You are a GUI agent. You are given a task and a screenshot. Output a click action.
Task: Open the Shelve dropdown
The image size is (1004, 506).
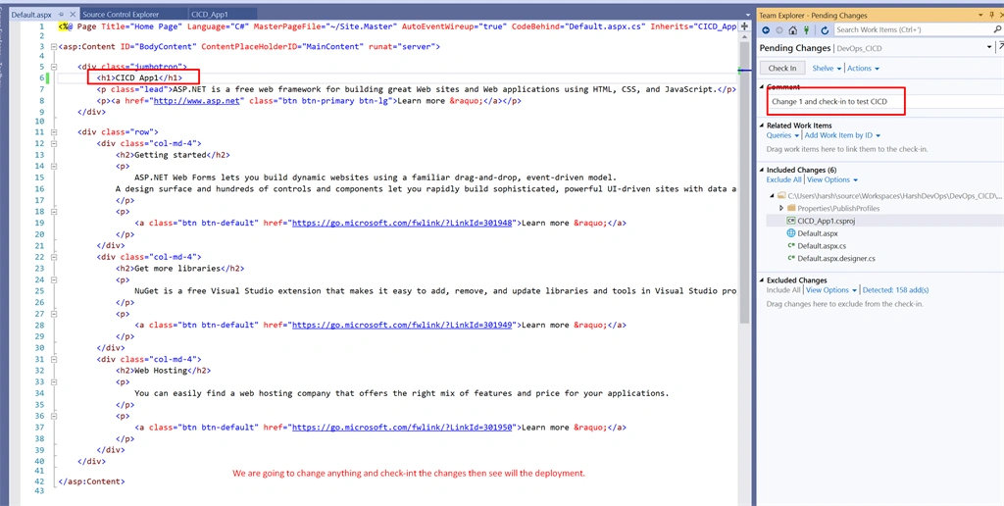[x=827, y=69]
